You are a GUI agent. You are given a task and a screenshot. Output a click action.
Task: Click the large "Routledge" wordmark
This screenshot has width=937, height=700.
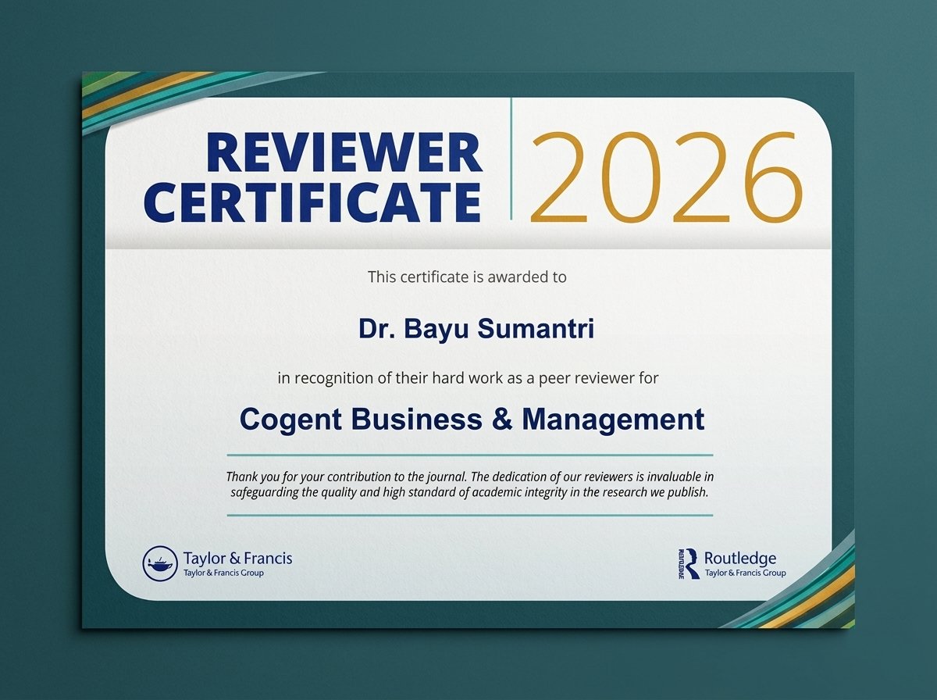(x=740, y=558)
